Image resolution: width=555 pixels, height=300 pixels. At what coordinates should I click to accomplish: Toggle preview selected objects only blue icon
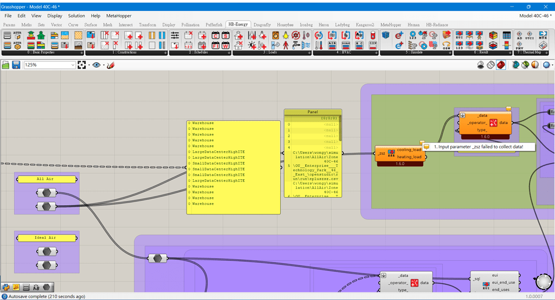[515, 65]
